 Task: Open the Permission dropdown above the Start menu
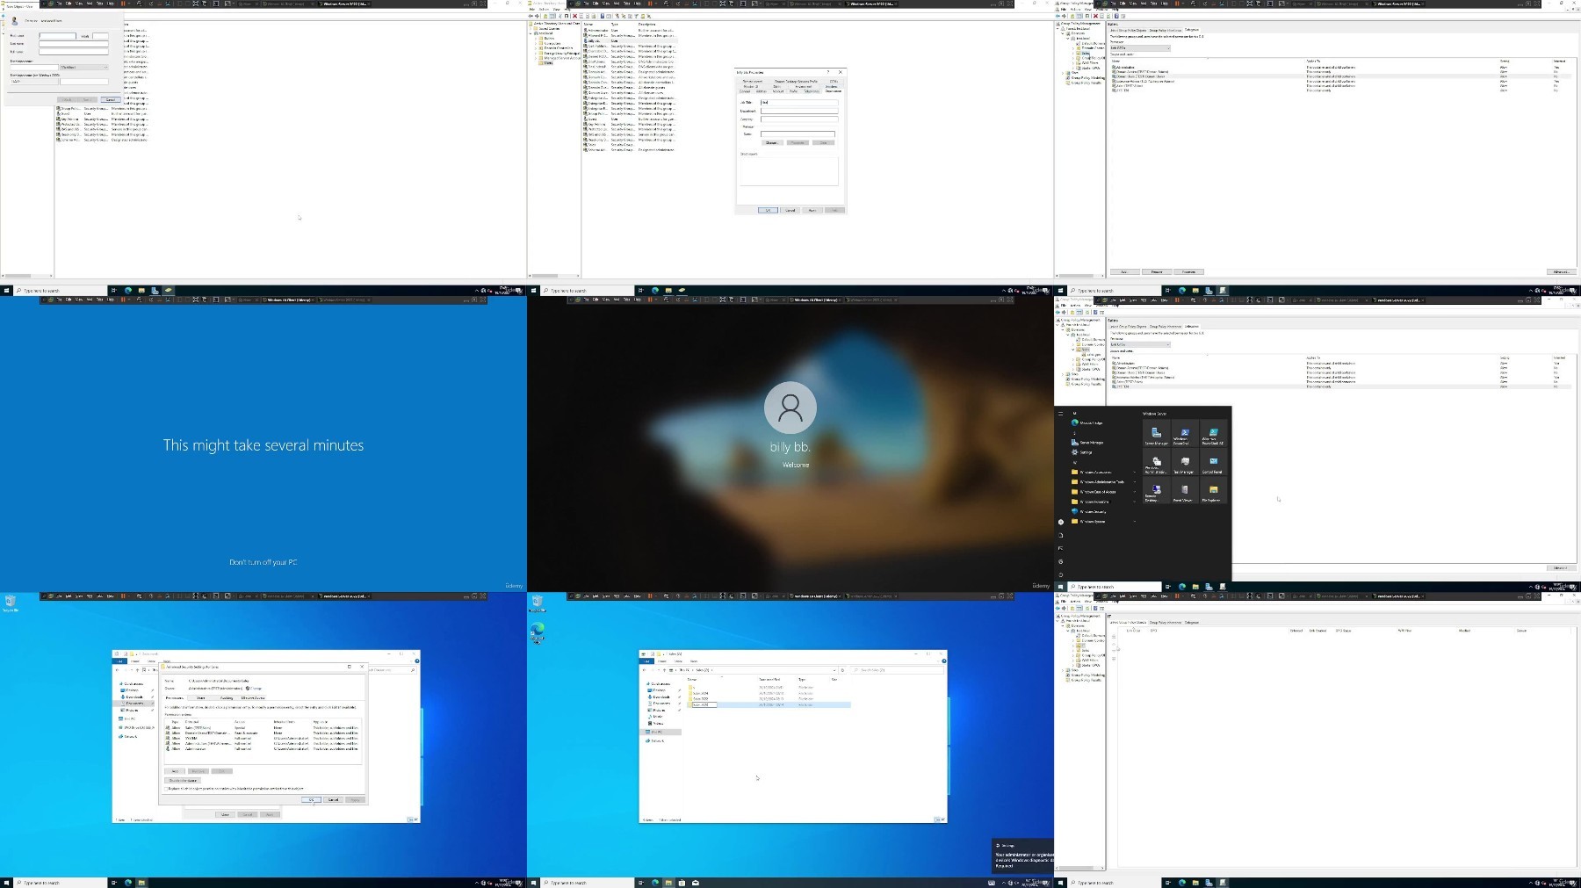[x=1141, y=344]
